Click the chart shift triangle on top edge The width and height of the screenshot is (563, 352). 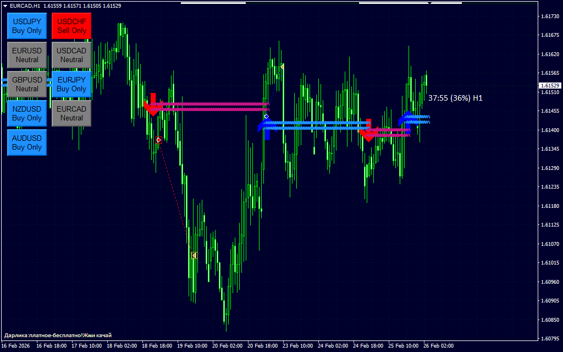pyautogui.click(x=430, y=4)
